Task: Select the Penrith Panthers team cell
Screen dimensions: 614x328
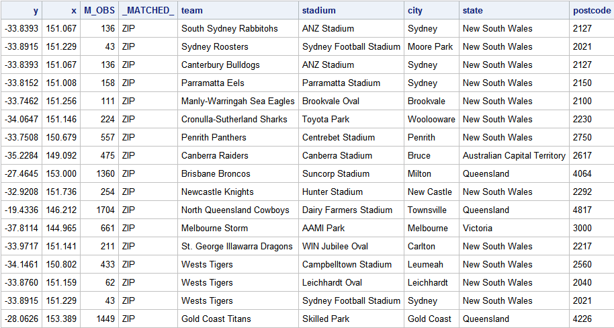Action: pyautogui.click(x=214, y=137)
